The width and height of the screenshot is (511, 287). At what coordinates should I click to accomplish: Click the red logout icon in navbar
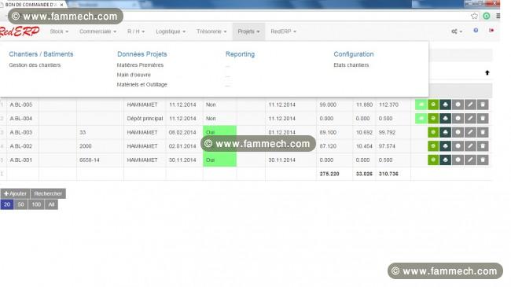[x=491, y=31]
